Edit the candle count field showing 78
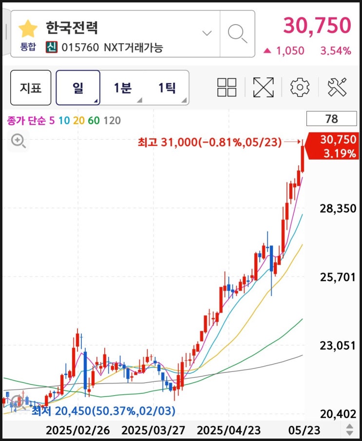This screenshot has width=362, height=441. [x=331, y=119]
